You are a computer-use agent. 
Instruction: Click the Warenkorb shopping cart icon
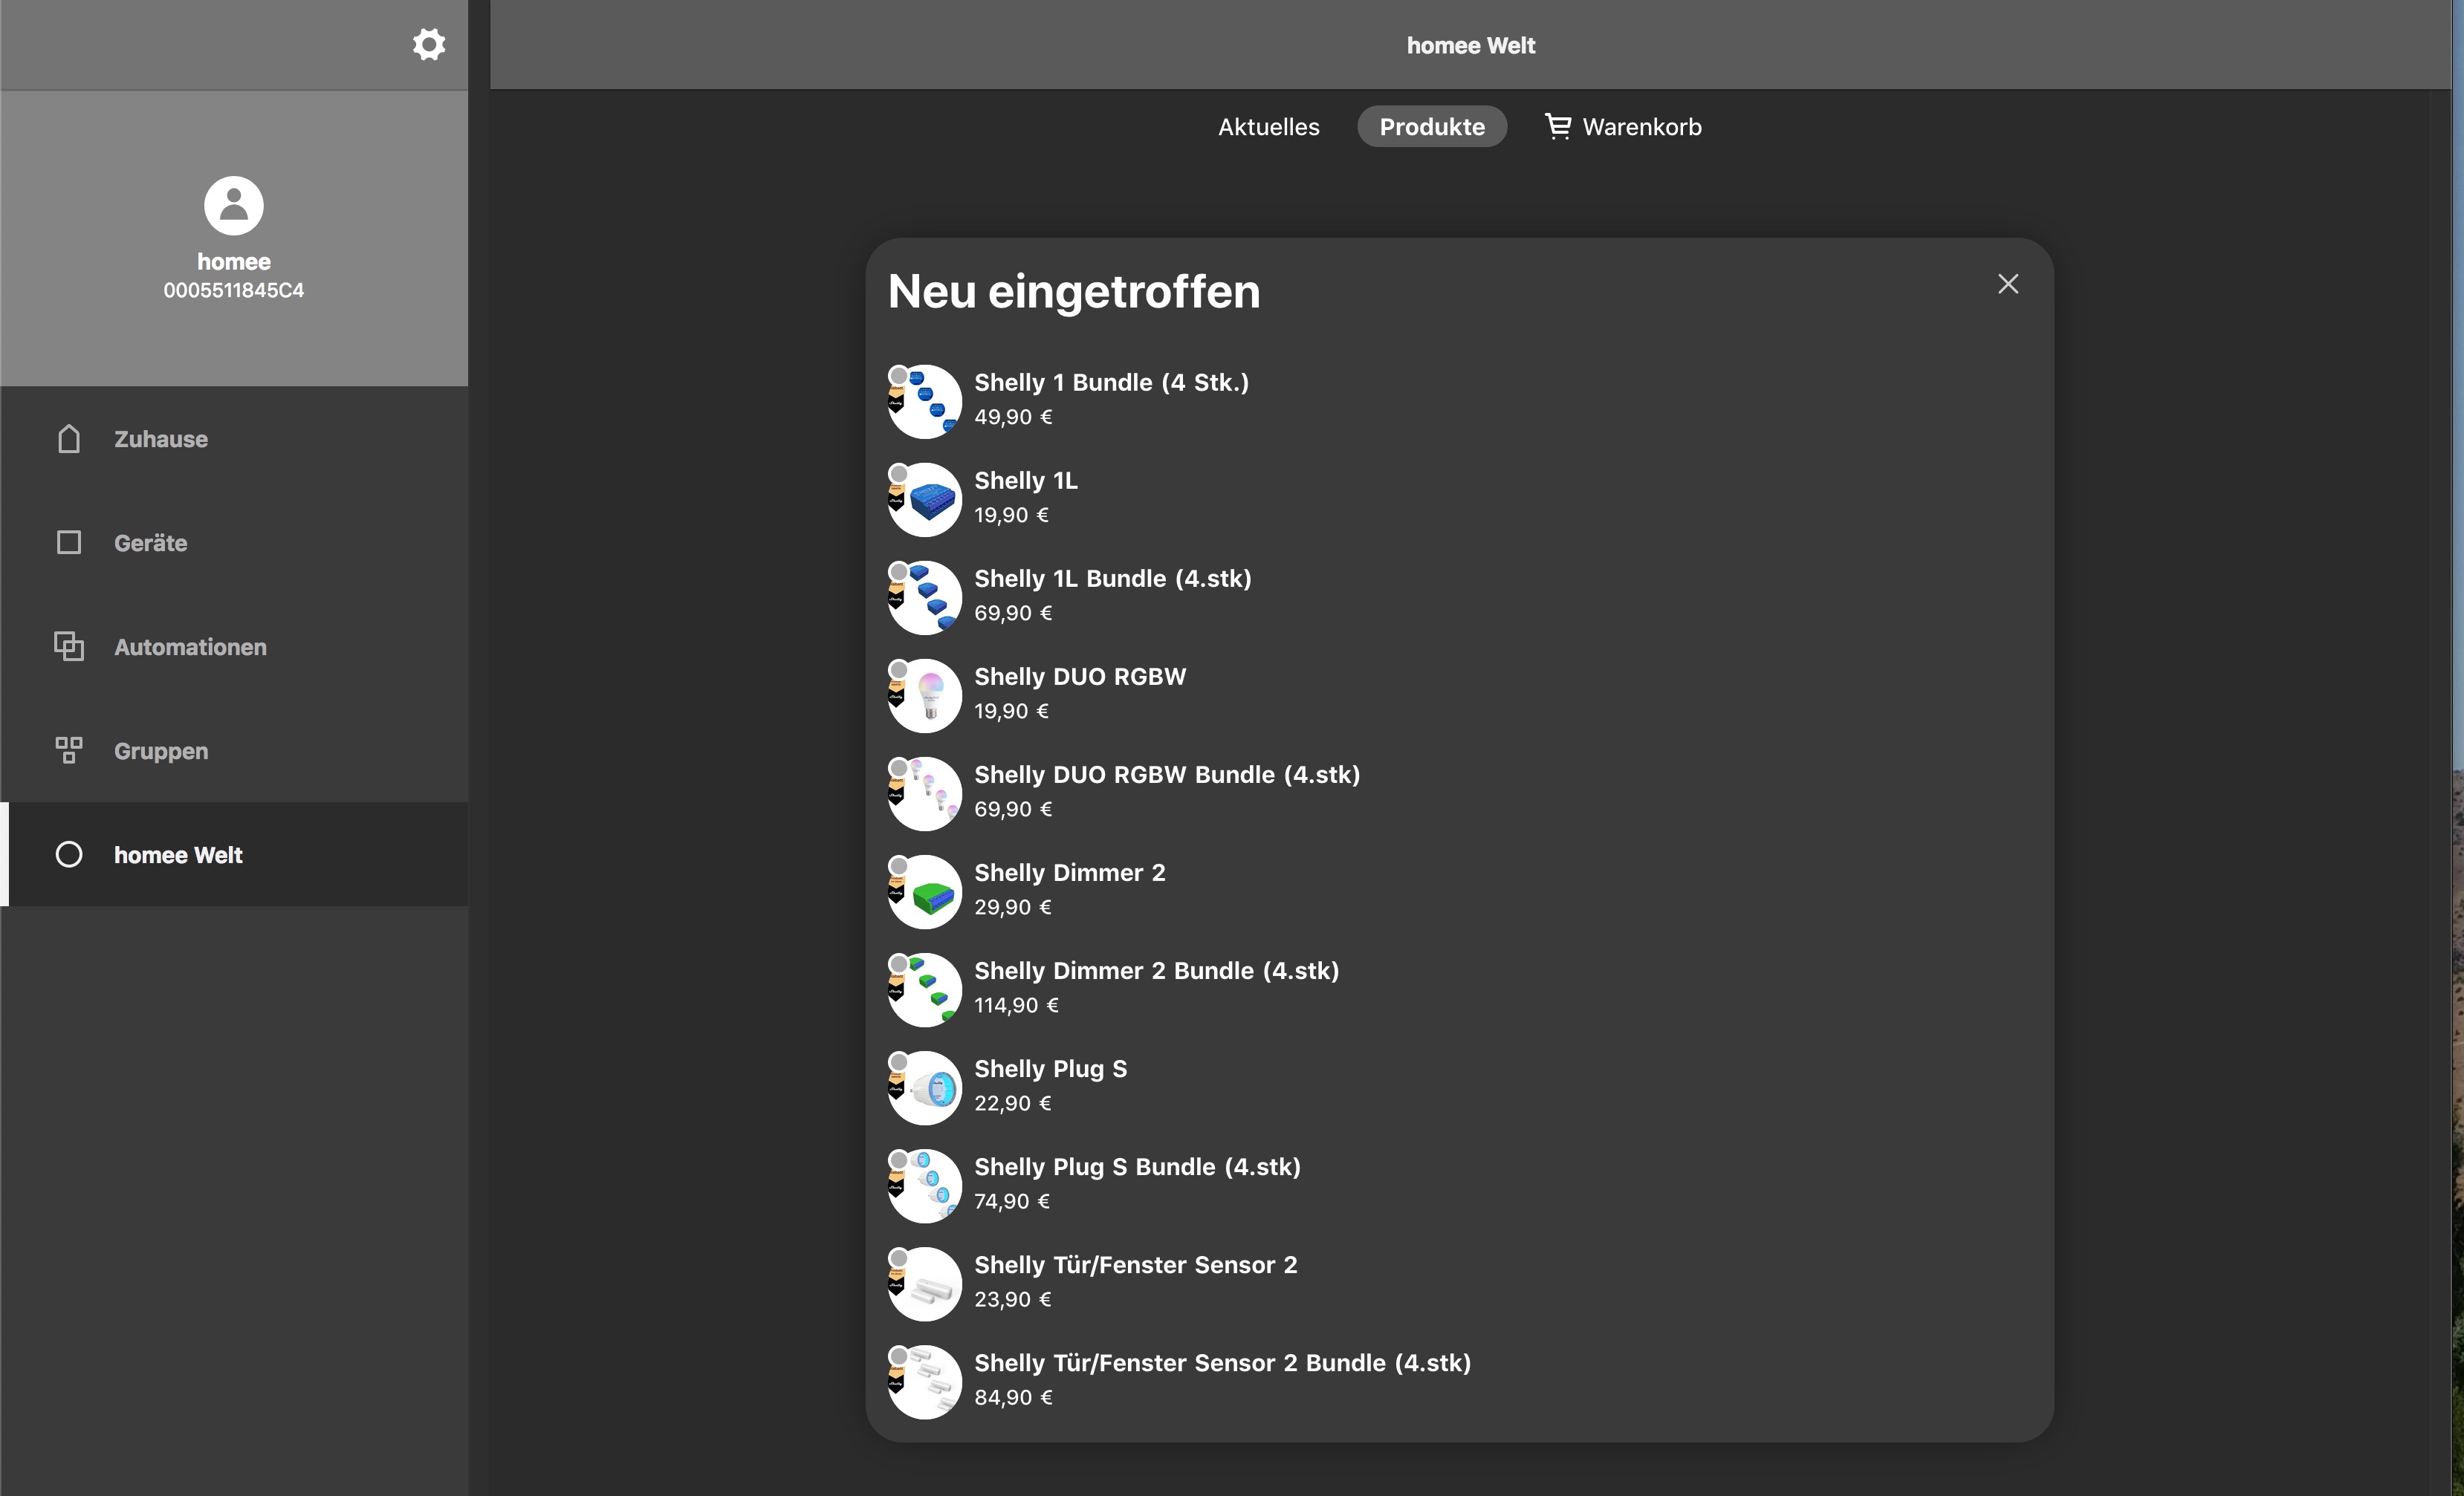click(x=1558, y=127)
